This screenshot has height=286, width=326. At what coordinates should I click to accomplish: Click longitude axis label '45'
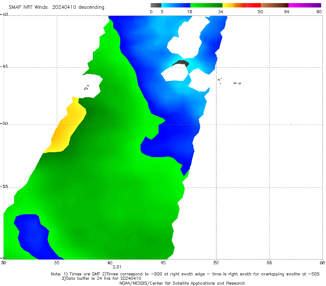pos(163,263)
